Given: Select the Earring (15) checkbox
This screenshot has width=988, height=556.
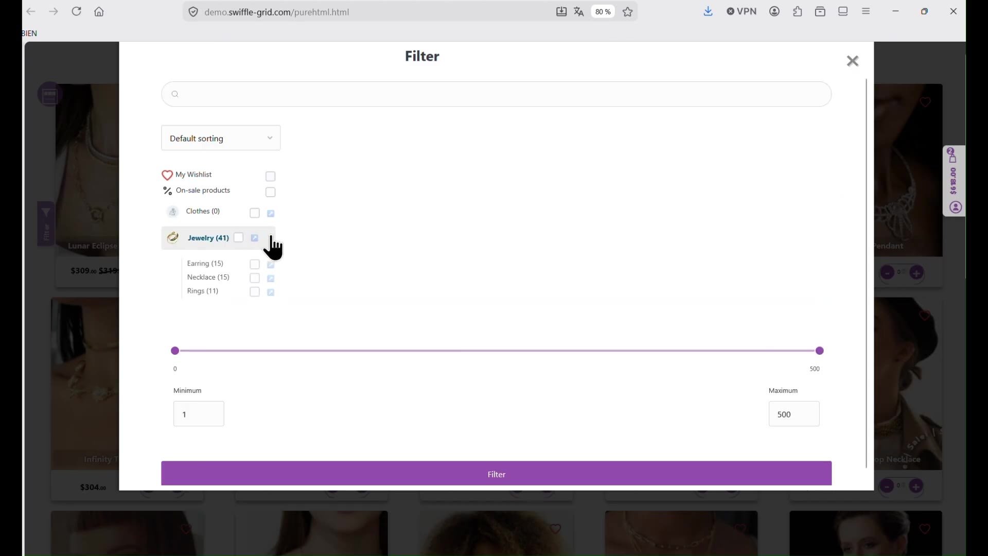Looking at the screenshot, I should point(255,265).
